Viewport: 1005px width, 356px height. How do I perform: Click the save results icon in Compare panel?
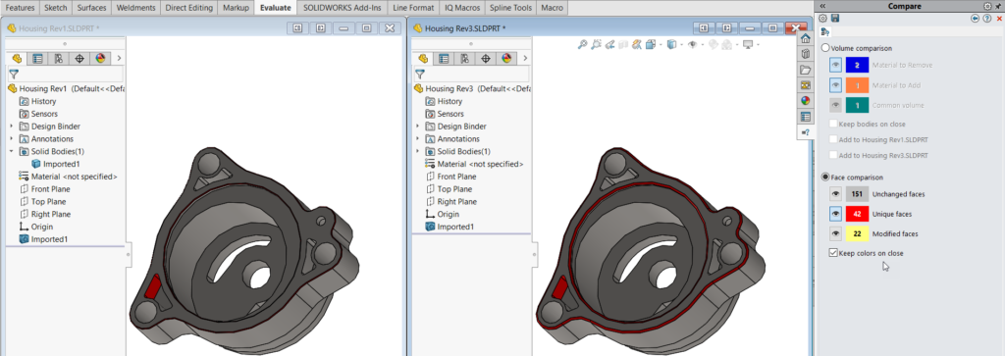pyautogui.click(x=835, y=19)
